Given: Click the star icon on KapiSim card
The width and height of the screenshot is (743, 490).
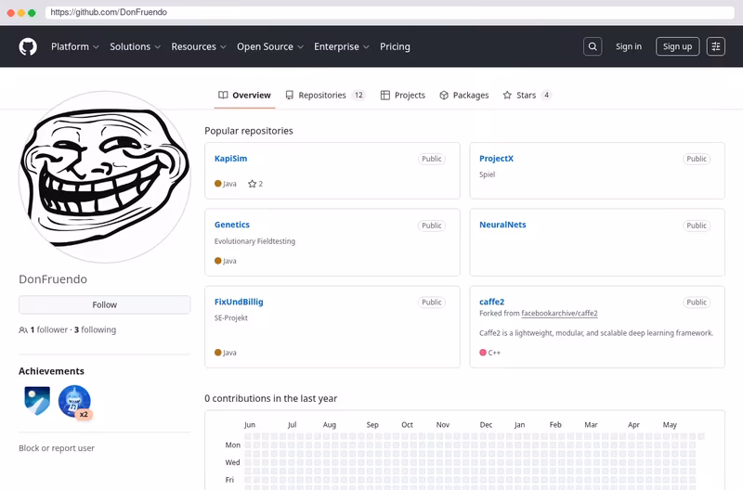Looking at the screenshot, I should [x=252, y=184].
